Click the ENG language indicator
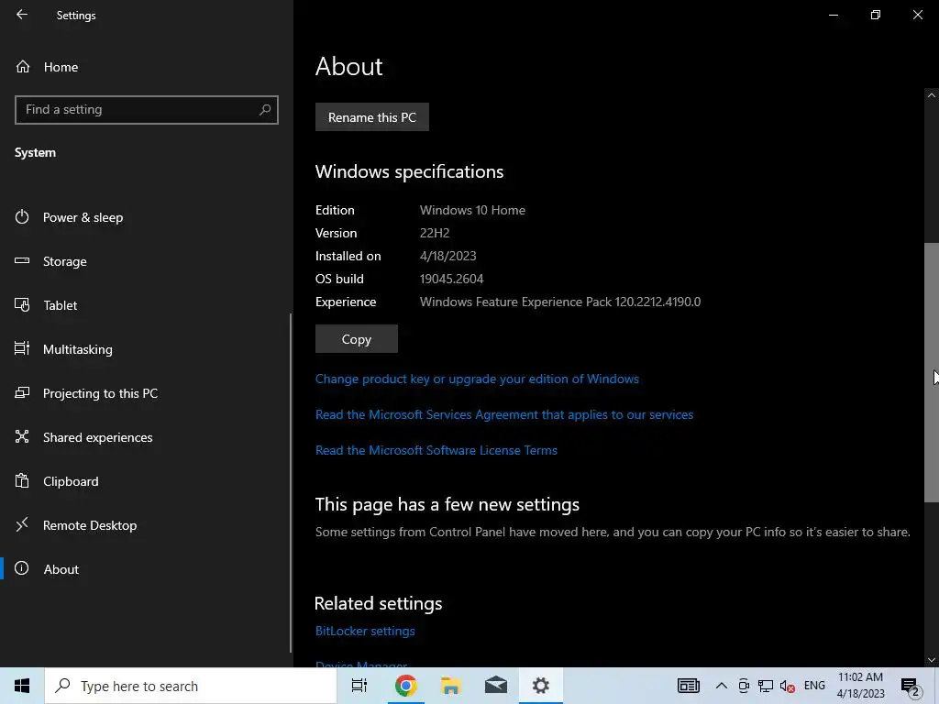This screenshot has height=704, width=939. (x=814, y=686)
